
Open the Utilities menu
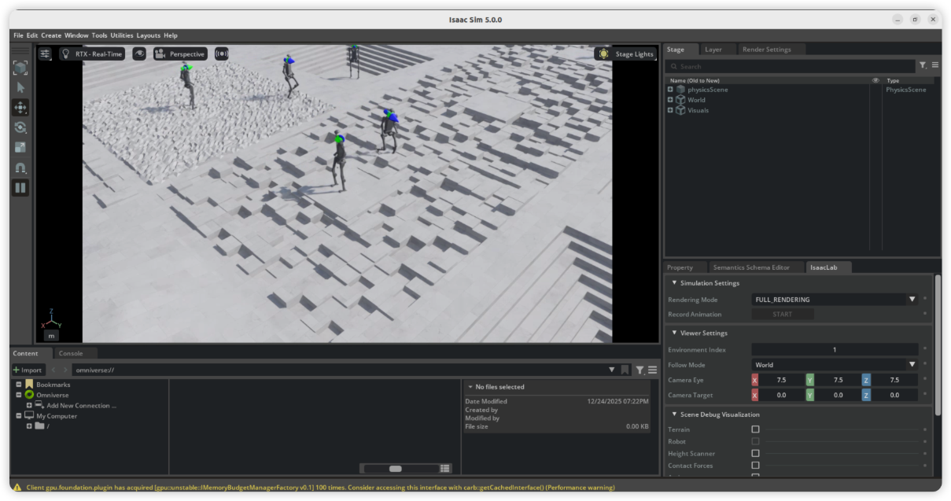tap(122, 35)
